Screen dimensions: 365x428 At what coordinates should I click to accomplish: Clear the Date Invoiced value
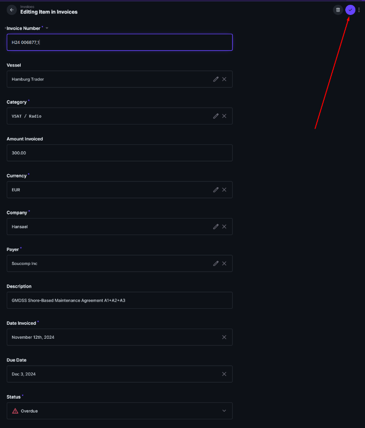click(x=224, y=337)
